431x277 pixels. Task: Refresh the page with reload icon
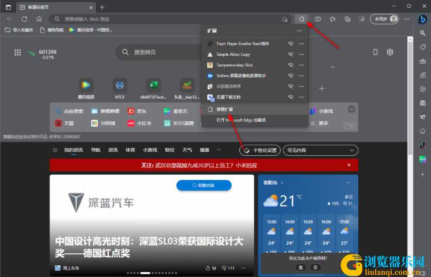click(24, 19)
